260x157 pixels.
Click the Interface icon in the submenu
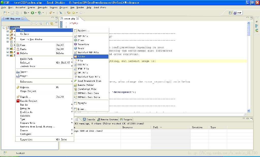tap(75, 44)
